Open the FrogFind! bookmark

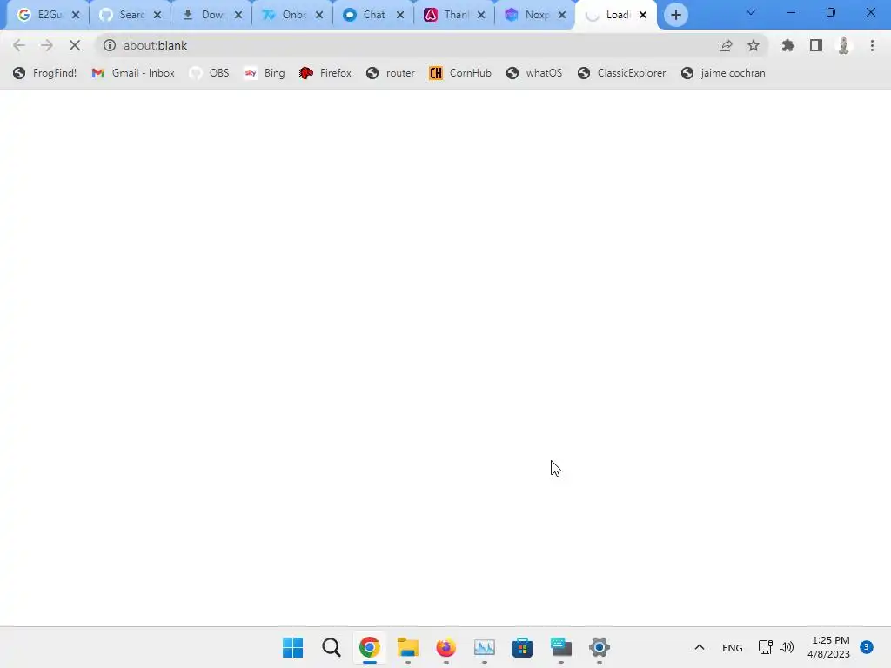coord(45,73)
